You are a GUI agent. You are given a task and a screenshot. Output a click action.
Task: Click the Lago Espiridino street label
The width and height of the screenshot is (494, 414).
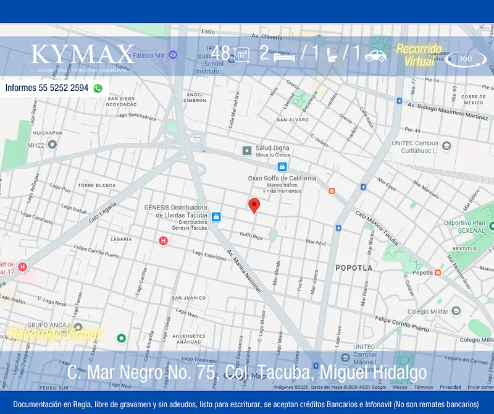209,255
